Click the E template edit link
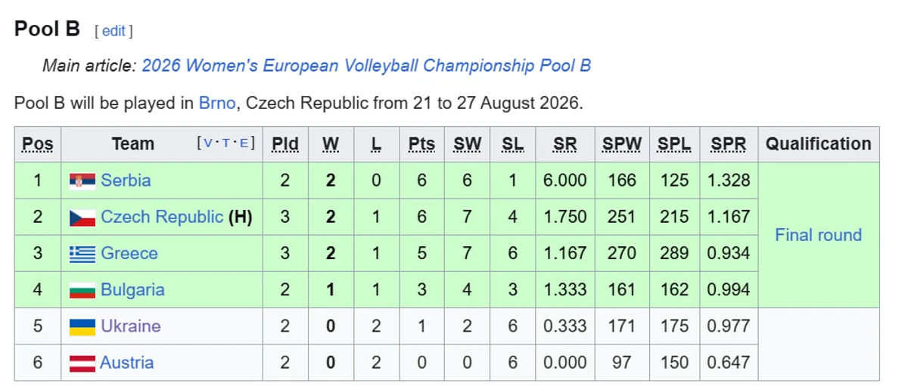908x386 pixels. [244, 143]
